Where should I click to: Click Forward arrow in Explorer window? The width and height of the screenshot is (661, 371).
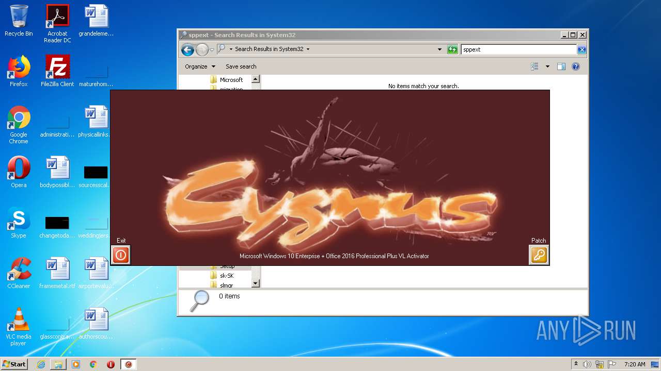pyautogui.click(x=202, y=49)
